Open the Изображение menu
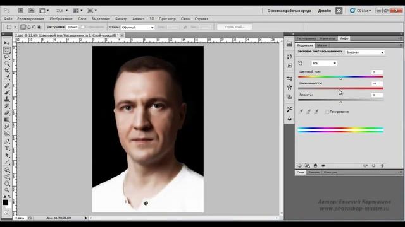405x227 pixels. [x=61, y=19]
